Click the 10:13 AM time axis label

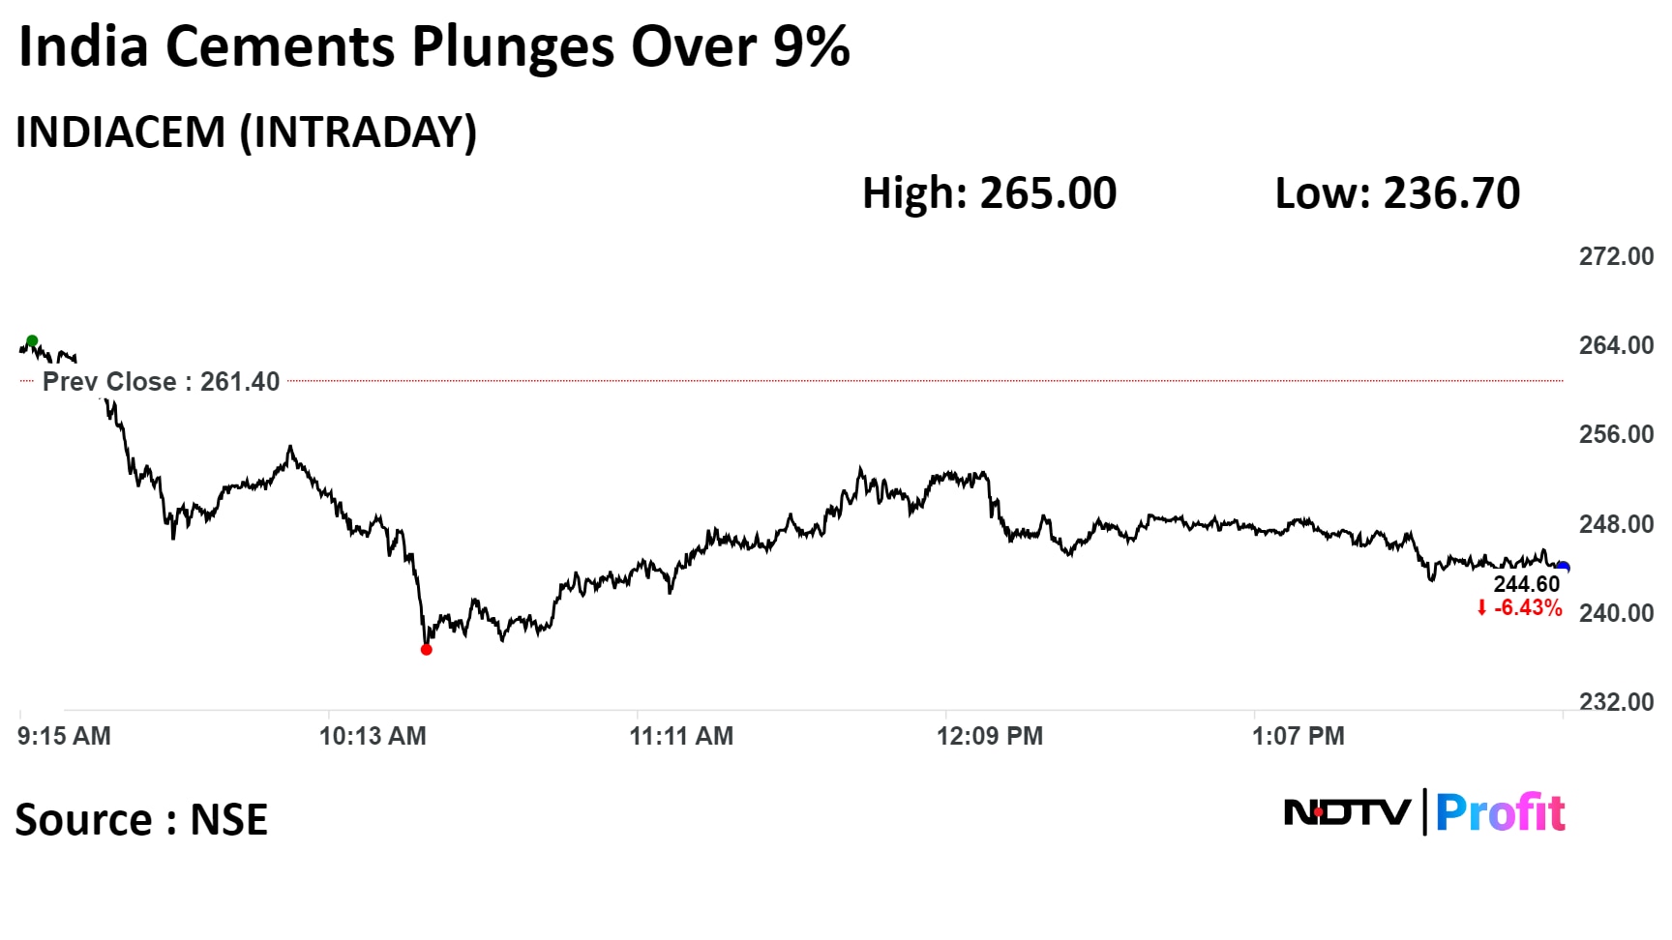tap(373, 736)
